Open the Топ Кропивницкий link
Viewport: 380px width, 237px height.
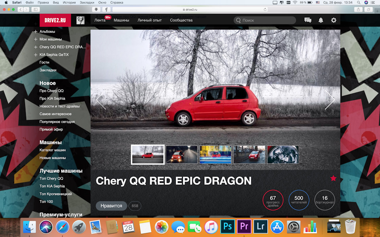point(56,194)
